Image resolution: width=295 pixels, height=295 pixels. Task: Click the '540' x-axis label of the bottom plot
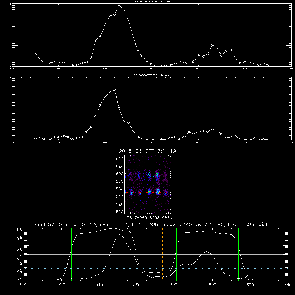pyautogui.click(x=99, y=285)
